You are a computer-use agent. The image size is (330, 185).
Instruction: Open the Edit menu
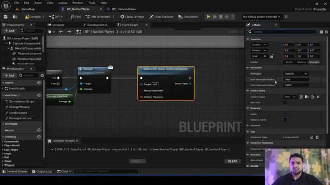coord(26,3)
